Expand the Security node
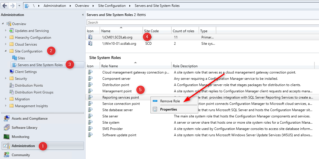Image resolution: width=319 pixels, height=159 pixels. tap(6, 79)
